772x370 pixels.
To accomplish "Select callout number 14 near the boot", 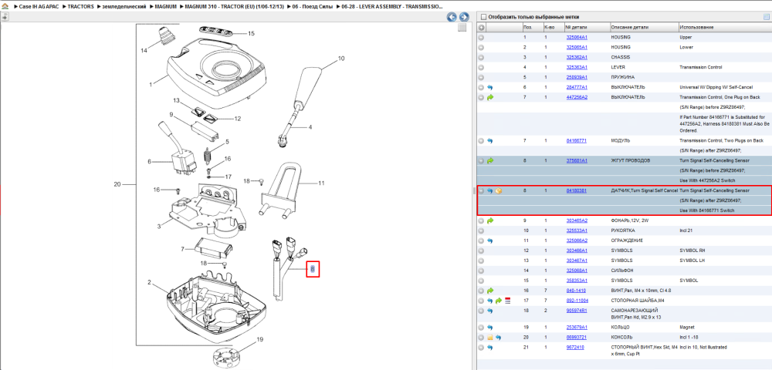I will 144,51.
